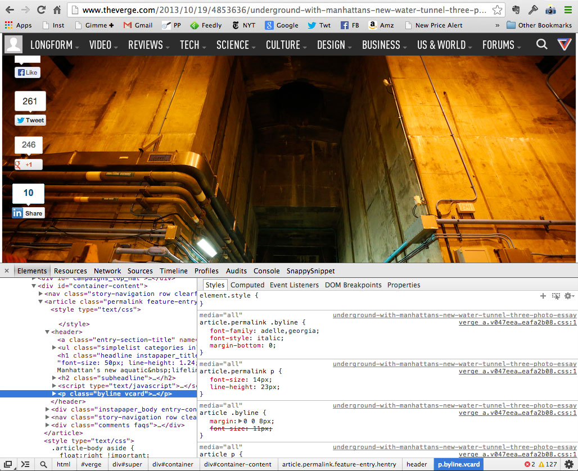The width and height of the screenshot is (578, 471).
Task: Switch to the Timeline DevTools tab
Action: [x=174, y=271]
